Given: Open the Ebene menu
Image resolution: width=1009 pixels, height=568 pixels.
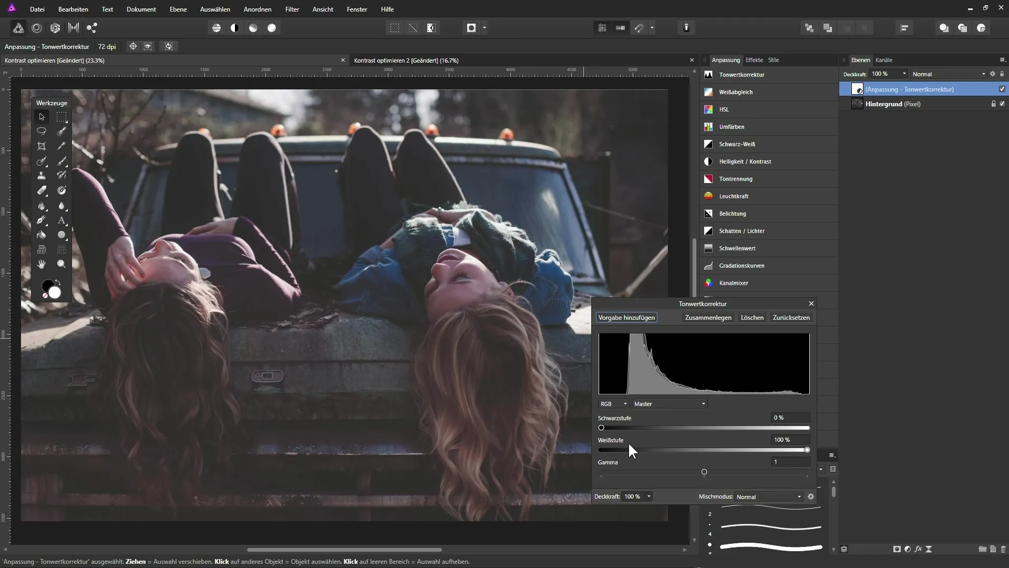Looking at the screenshot, I should [x=178, y=9].
